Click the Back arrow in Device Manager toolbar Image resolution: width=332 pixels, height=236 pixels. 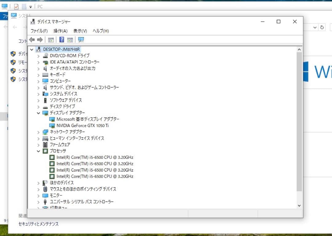(x=32, y=40)
